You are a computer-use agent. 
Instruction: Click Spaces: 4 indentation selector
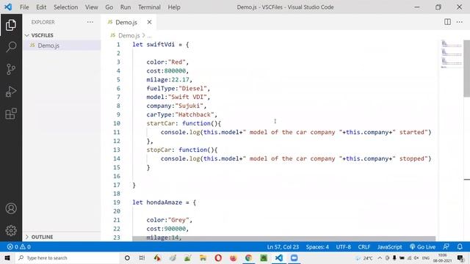(x=317, y=247)
